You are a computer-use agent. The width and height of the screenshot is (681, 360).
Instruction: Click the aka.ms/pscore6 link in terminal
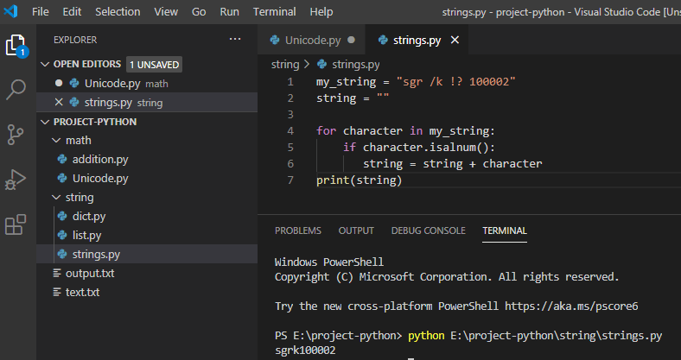pos(571,306)
